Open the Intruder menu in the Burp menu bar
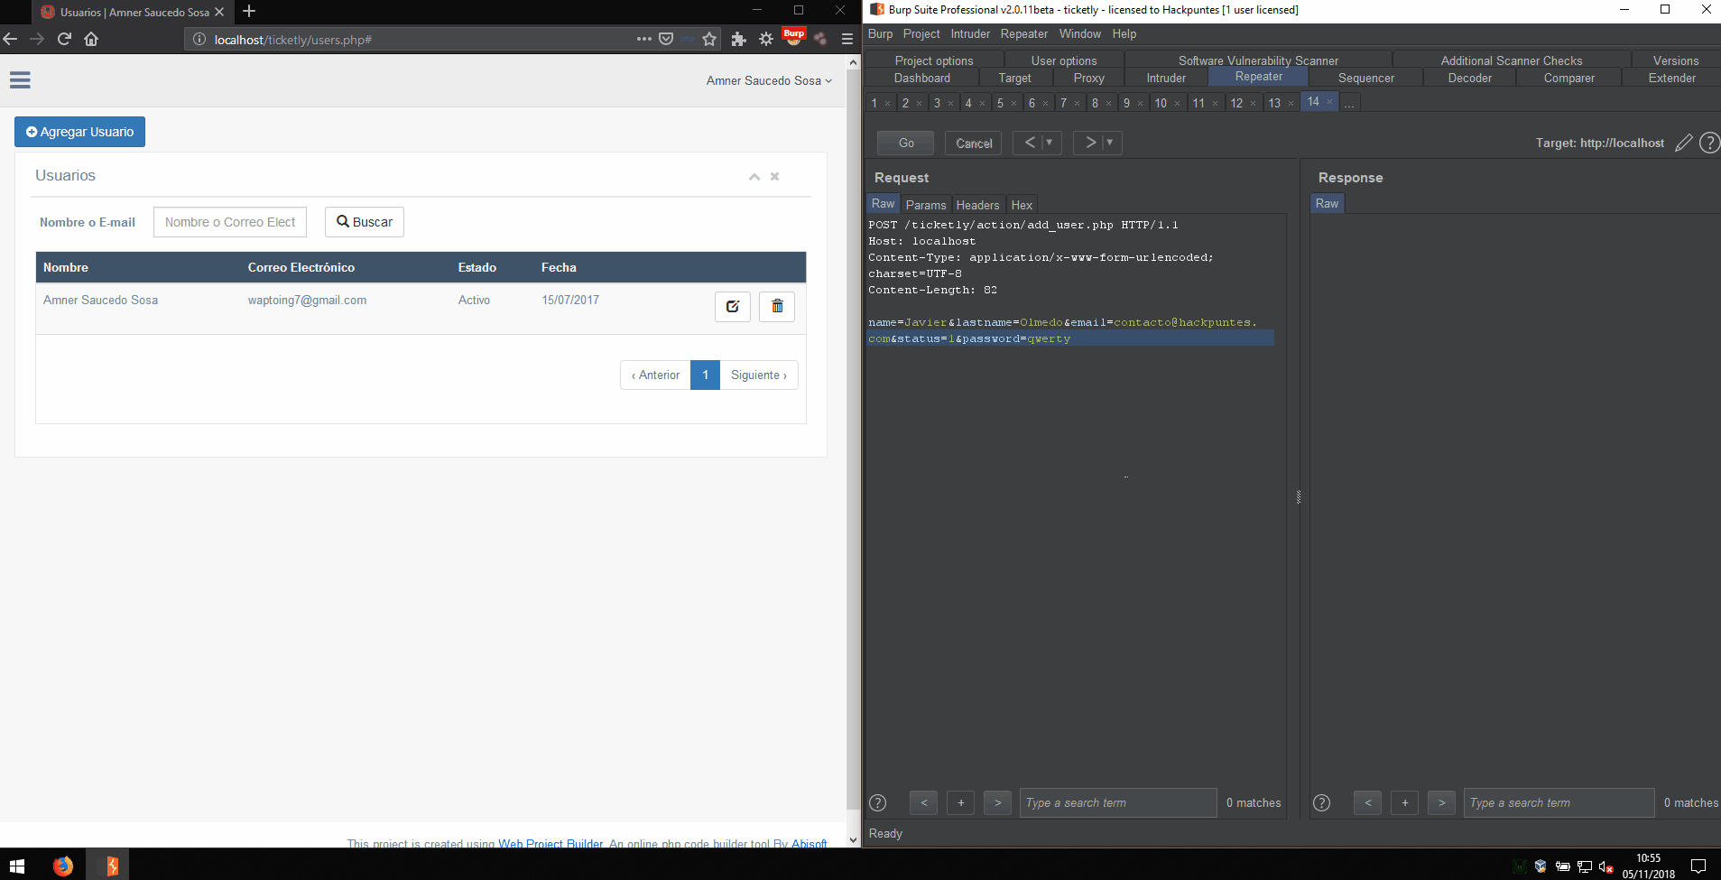 970,33
